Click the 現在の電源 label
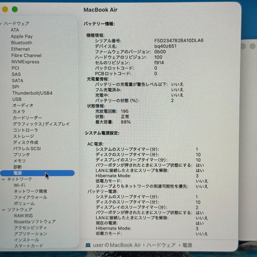 [107, 223]
